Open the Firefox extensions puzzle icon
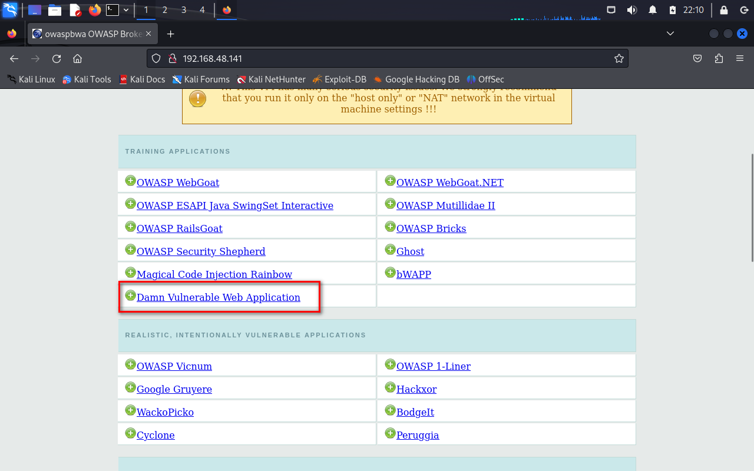 pyautogui.click(x=719, y=58)
